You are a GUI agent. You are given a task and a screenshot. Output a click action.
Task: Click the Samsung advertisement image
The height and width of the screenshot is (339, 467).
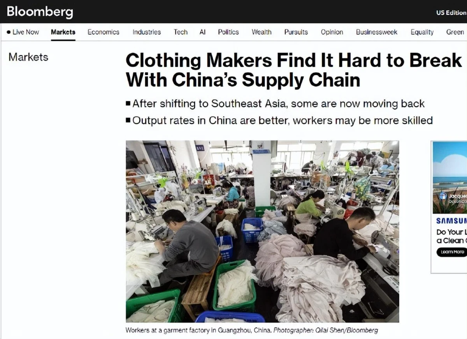(x=450, y=177)
